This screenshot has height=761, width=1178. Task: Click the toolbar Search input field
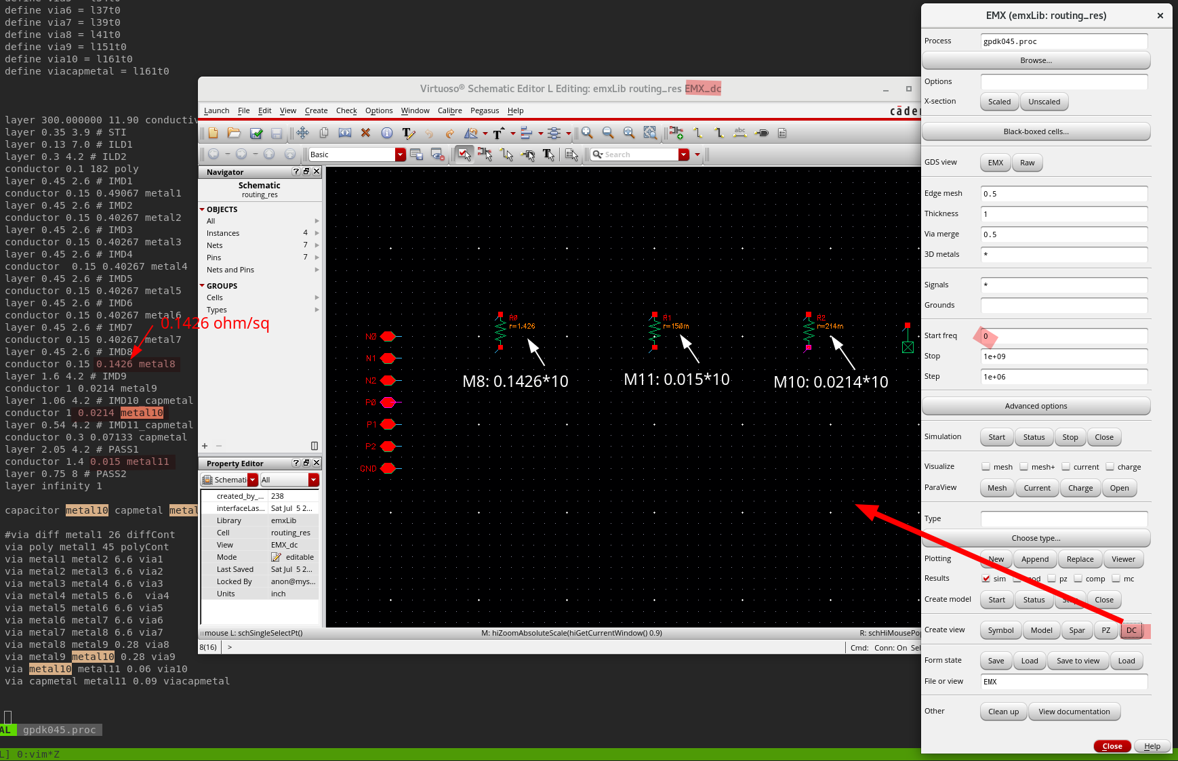(634, 155)
